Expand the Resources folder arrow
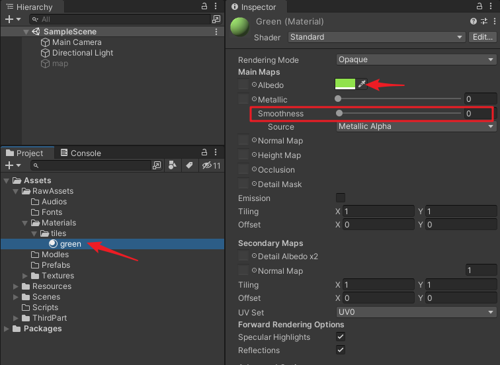This screenshot has height=365, width=500. coord(15,286)
